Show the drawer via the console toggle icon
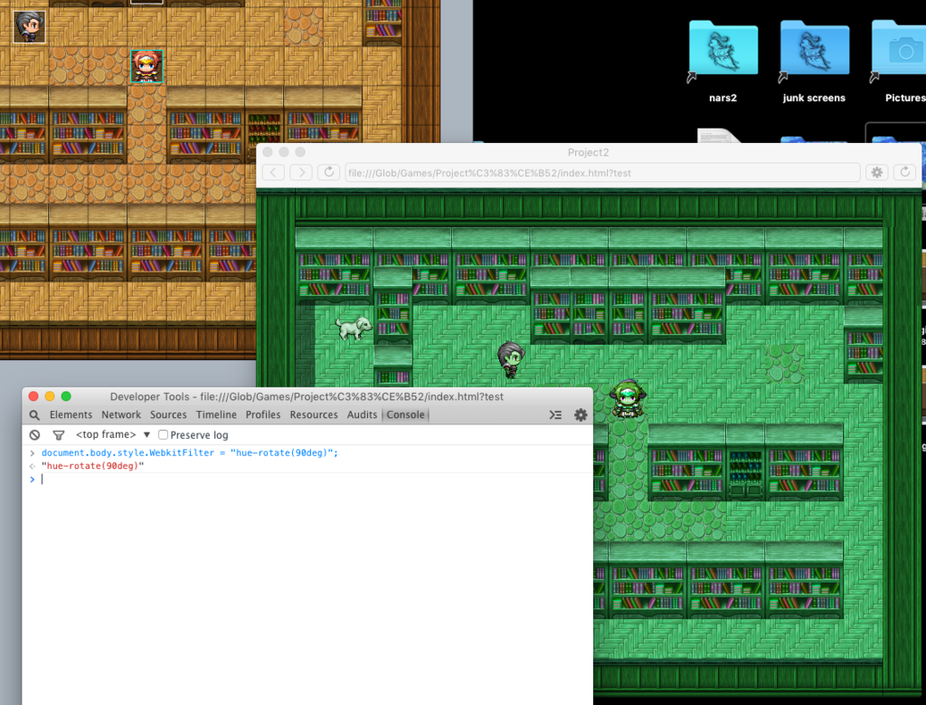 pos(555,414)
